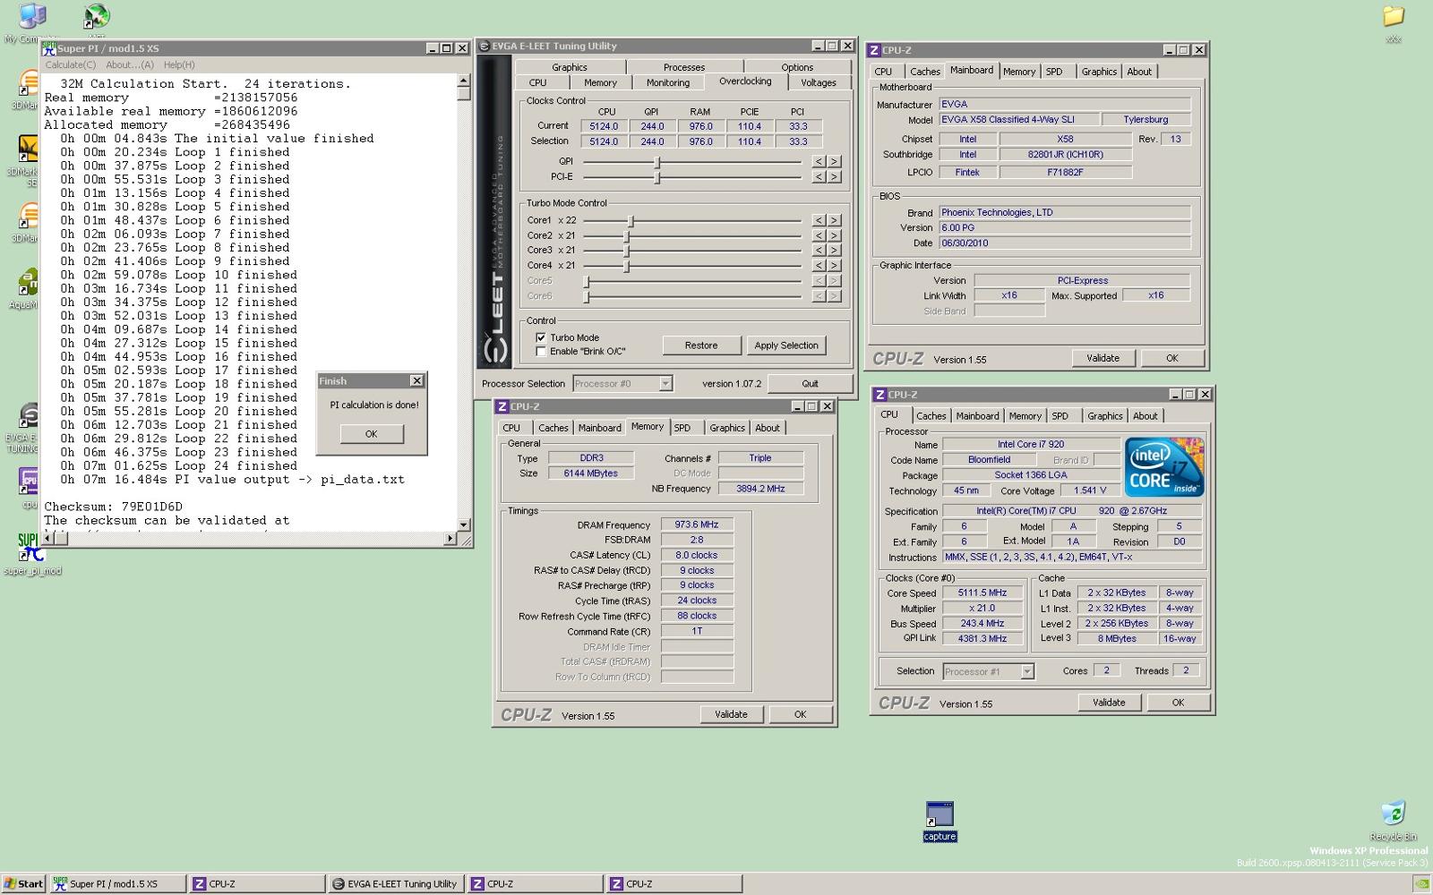The height and width of the screenshot is (895, 1433).
Task: Click the Apply Selection button
Action: (x=786, y=345)
